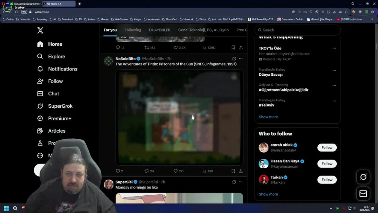Like the top post with 2.3K likes
This screenshot has height=213, width=378.
point(179,48)
